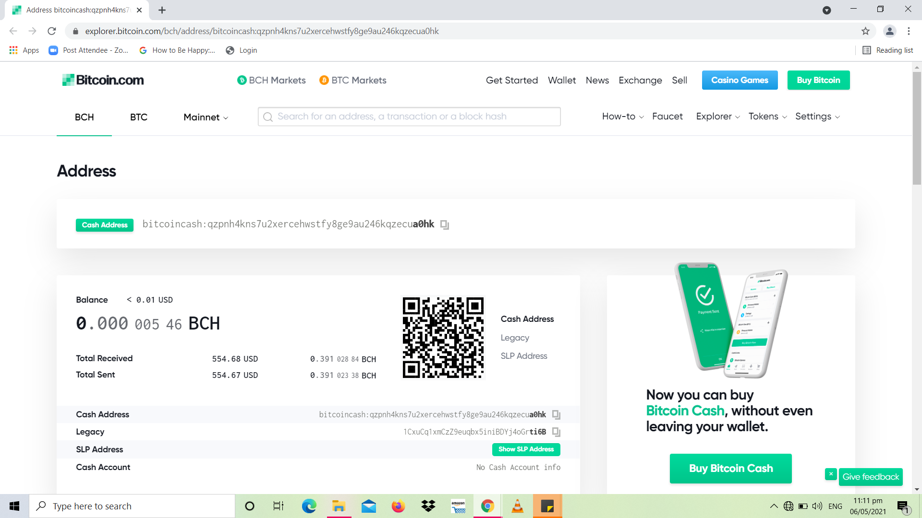Image resolution: width=922 pixels, height=518 pixels.
Task: Dismiss the feedback widget with the X
Action: [831, 474]
